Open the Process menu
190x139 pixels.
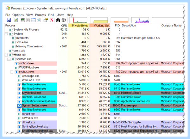click(x=40, y=15)
